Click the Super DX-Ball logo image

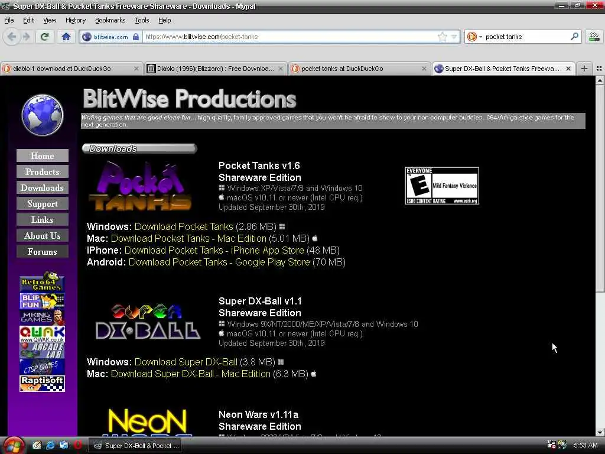pyautogui.click(x=148, y=322)
